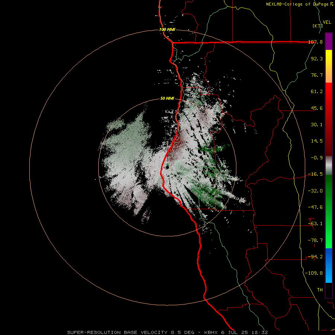Pick the yellow-orange segment of the color bar
Image resolution: width=335 pixels, height=335 pixels.
(x=329, y=67)
